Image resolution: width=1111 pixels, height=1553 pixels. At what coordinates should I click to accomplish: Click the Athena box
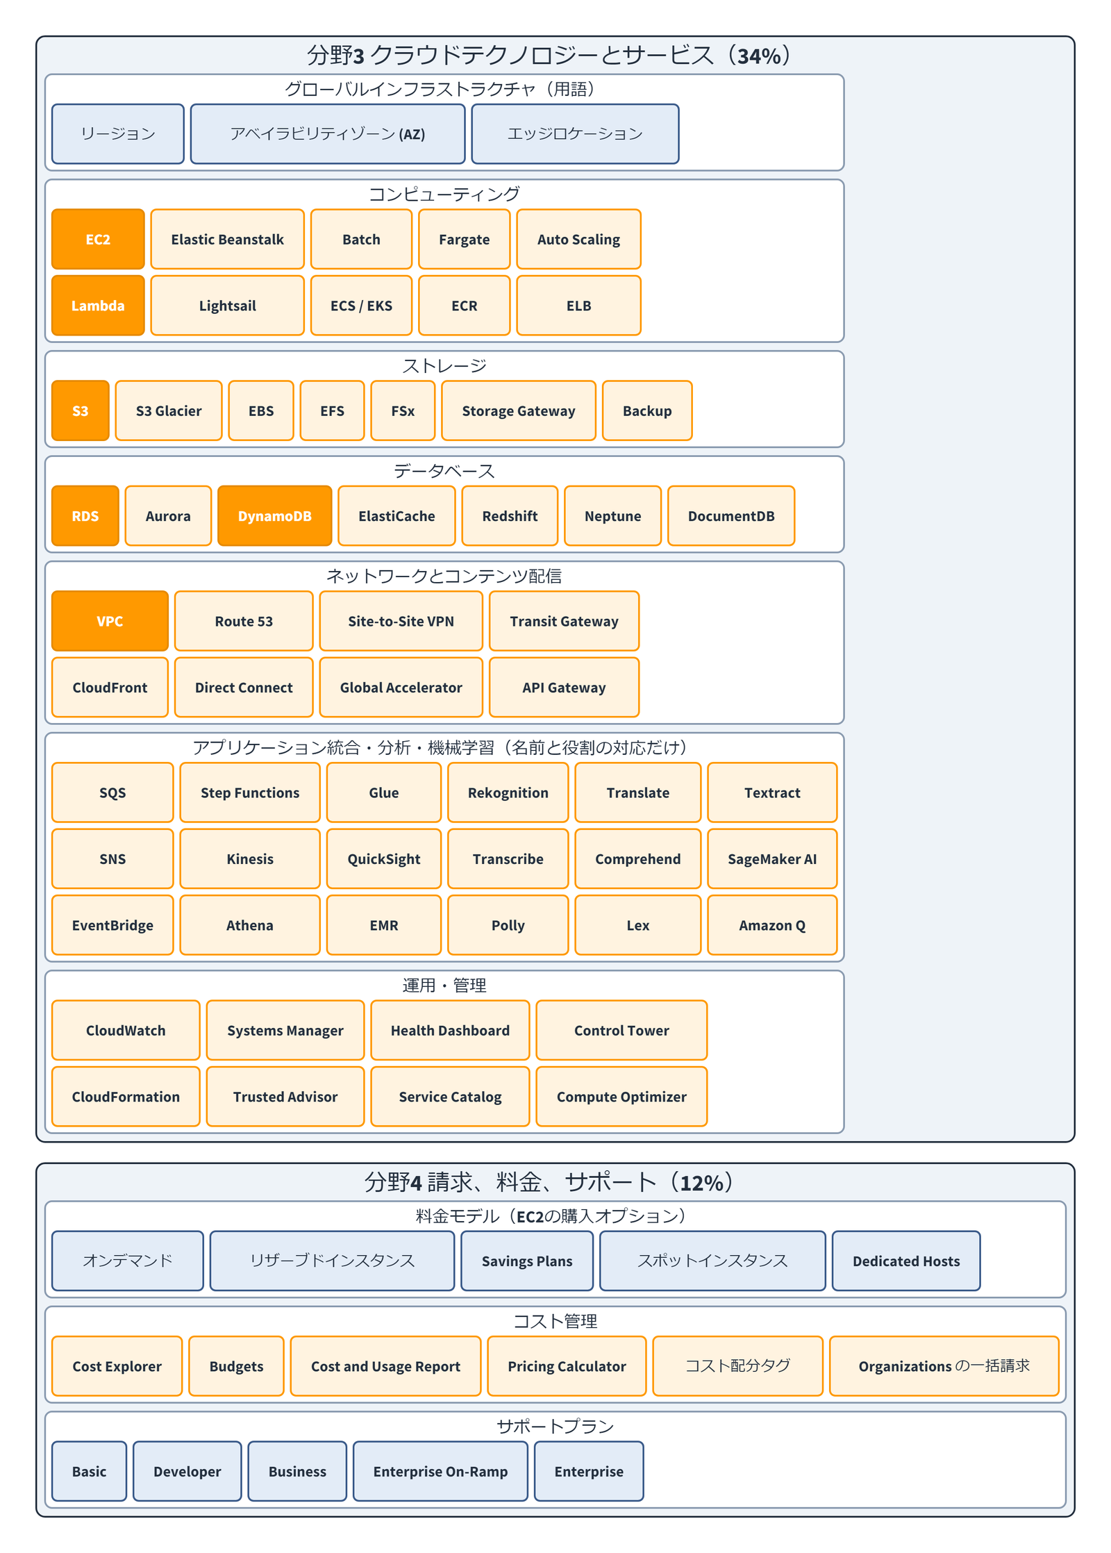click(250, 925)
